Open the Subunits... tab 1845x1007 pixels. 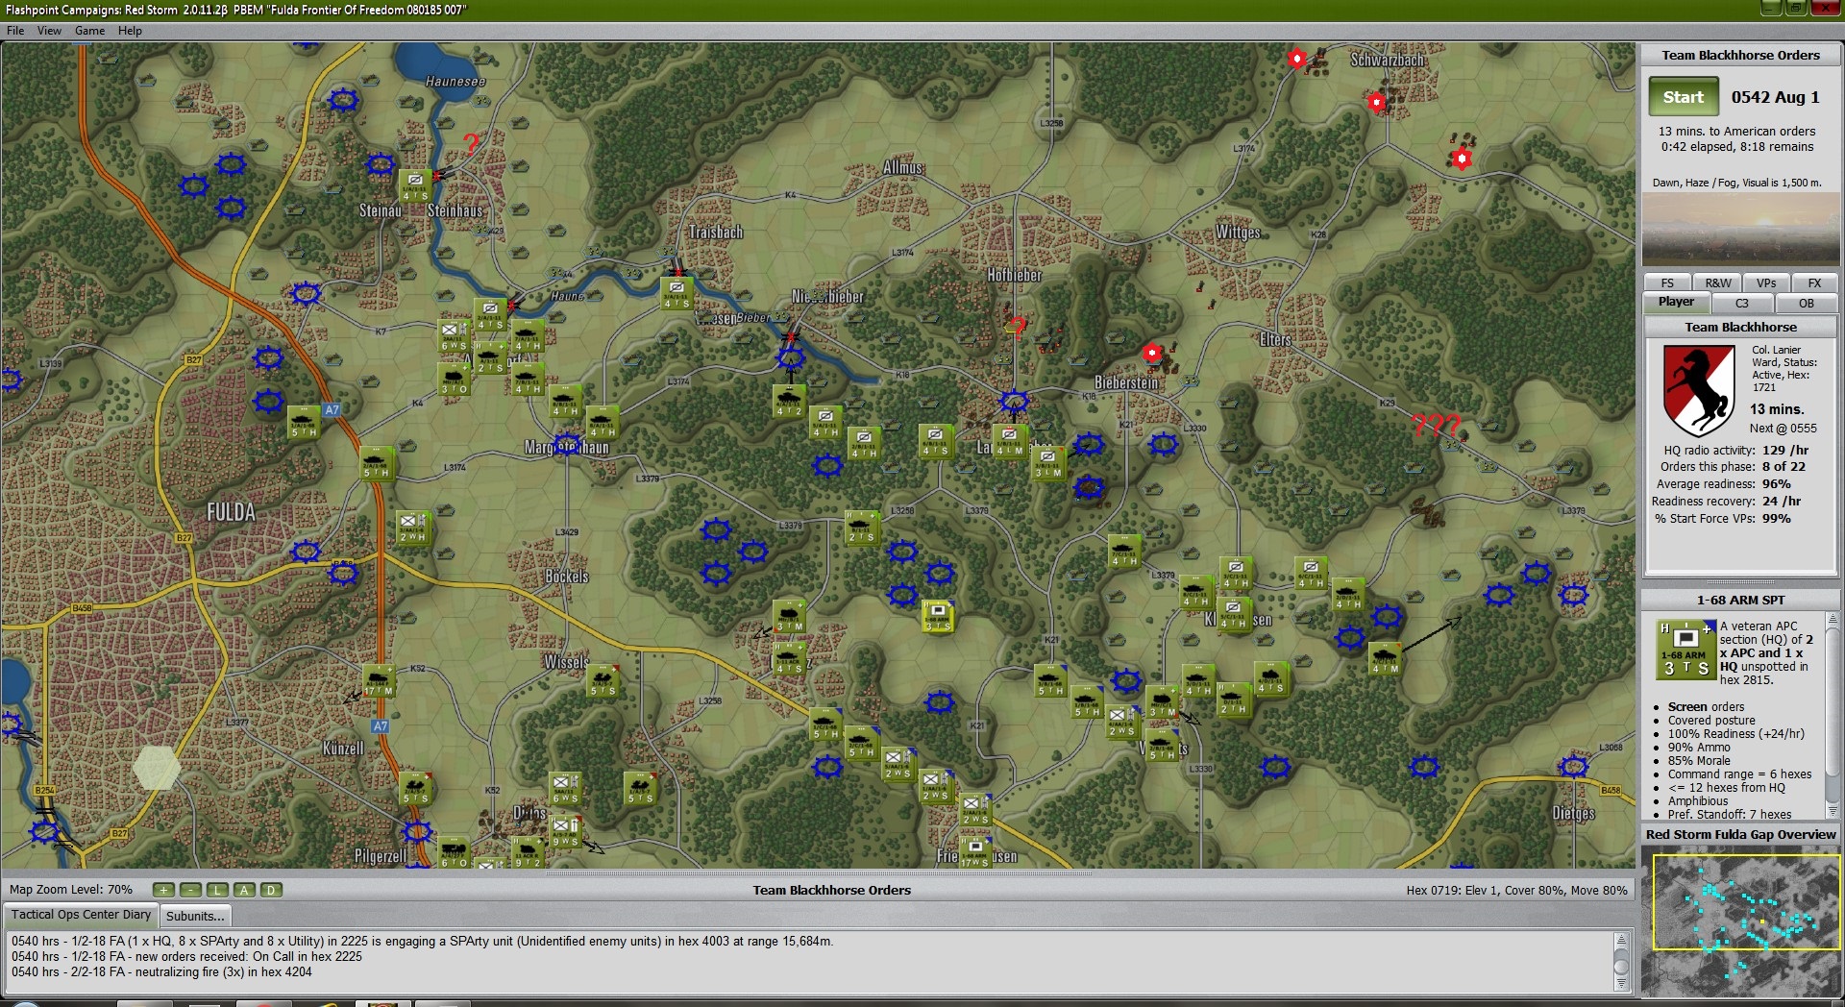point(195,916)
